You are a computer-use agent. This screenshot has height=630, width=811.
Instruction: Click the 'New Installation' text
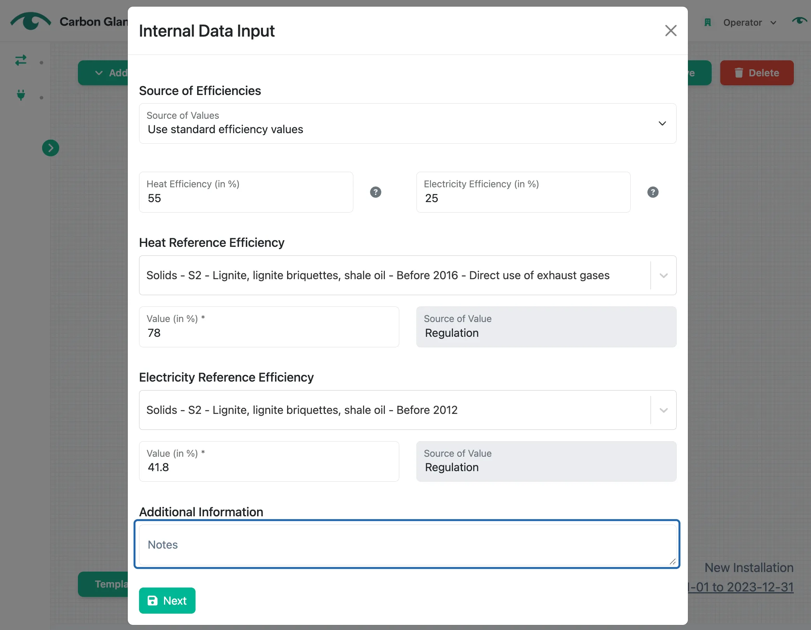[749, 568]
